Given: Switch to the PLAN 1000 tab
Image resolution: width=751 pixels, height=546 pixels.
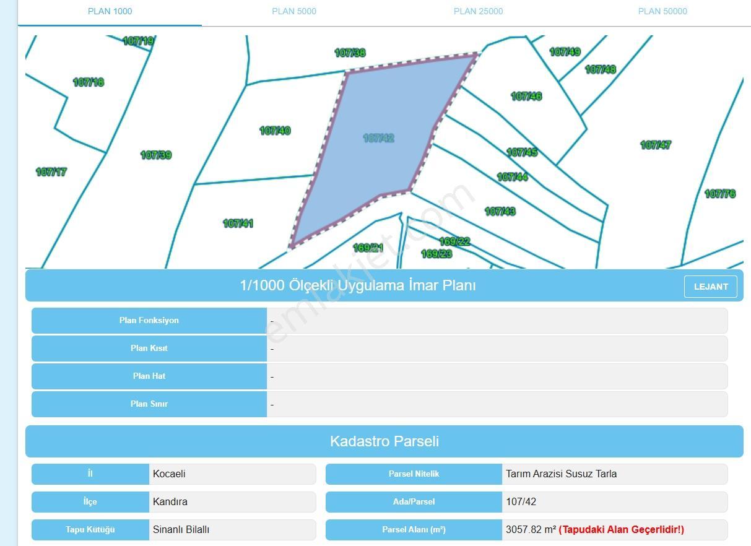Looking at the screenshot, I should tap(110, 11).
